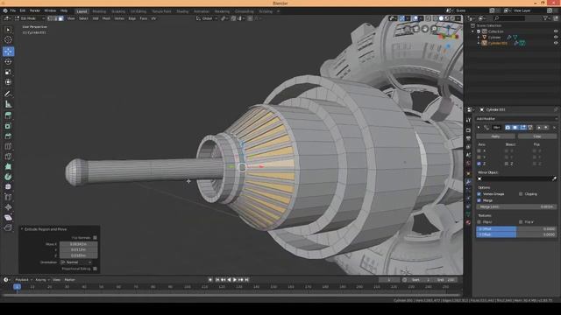This screenshot has width=561, height=315.
Task: Switch to vertex select mode
Action: click(50, 18)
